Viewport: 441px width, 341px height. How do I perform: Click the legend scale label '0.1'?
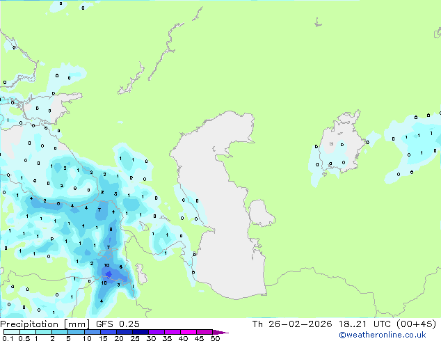8,338
